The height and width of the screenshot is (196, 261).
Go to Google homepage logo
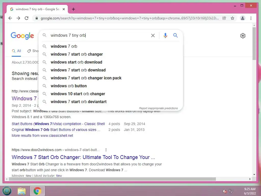(x=22, y=36)
